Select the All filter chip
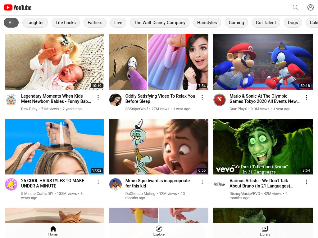The image size is (318, 238). click(x=11, y=23)
